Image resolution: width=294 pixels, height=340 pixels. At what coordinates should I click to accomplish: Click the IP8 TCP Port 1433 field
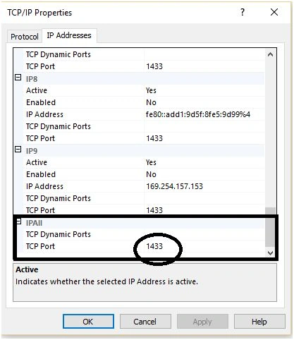204,138
